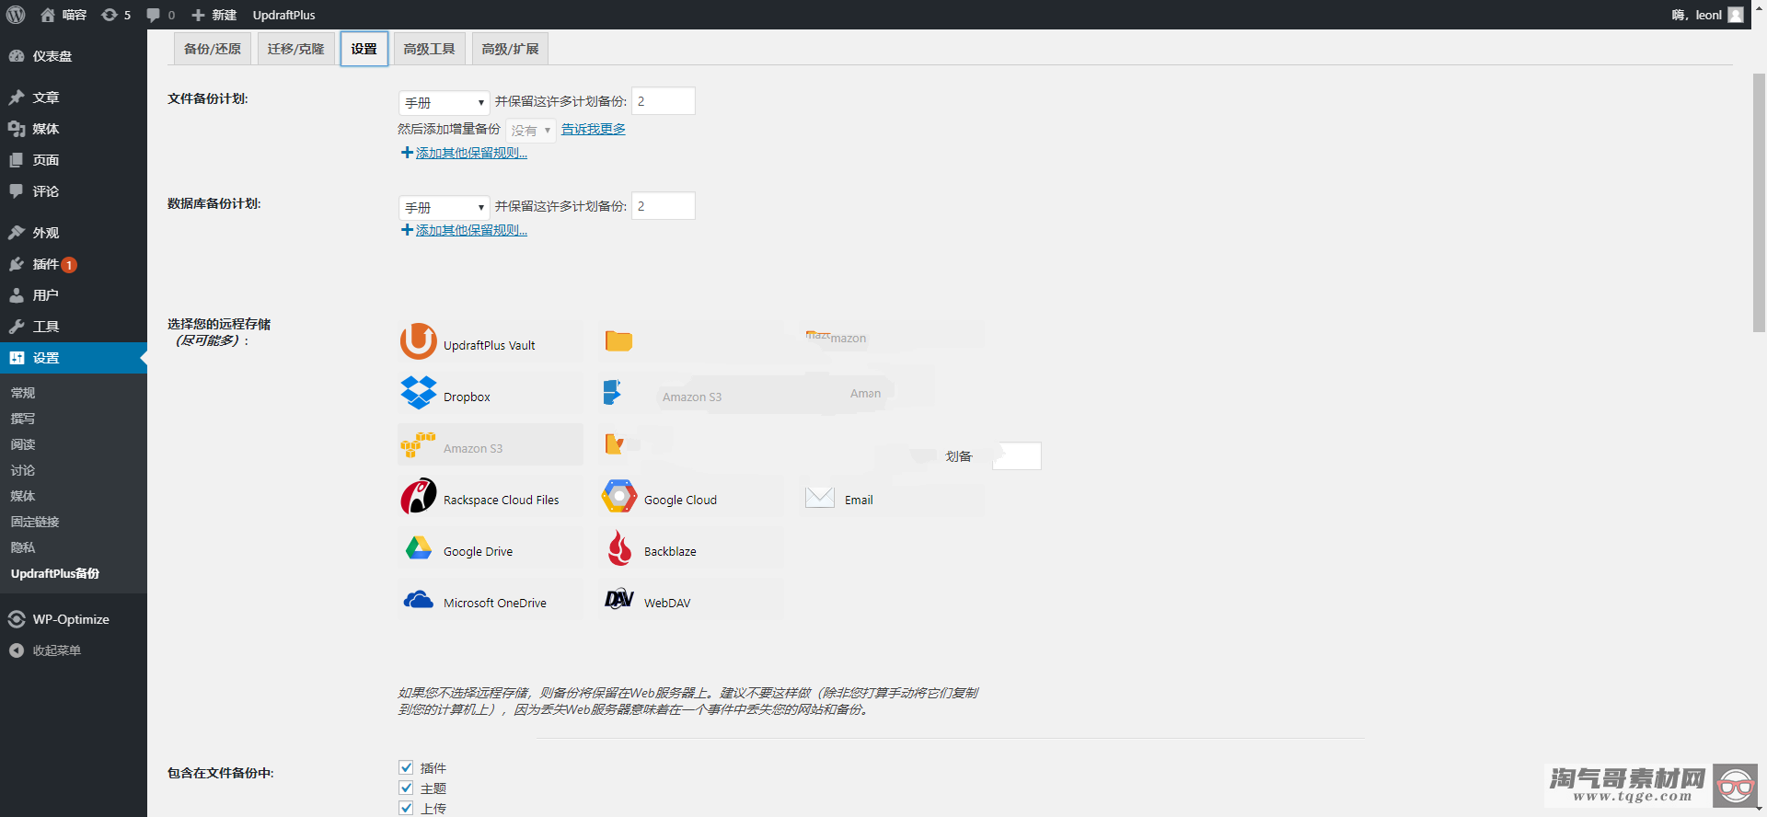The width and height of the screenshot is (1767, 817).
Task: Select the Settings tab
Action: click(364, 49)
